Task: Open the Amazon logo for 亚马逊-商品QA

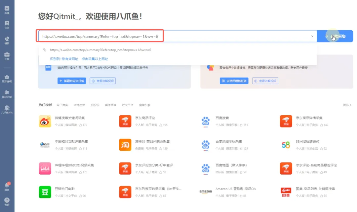Action: (206, 192)
